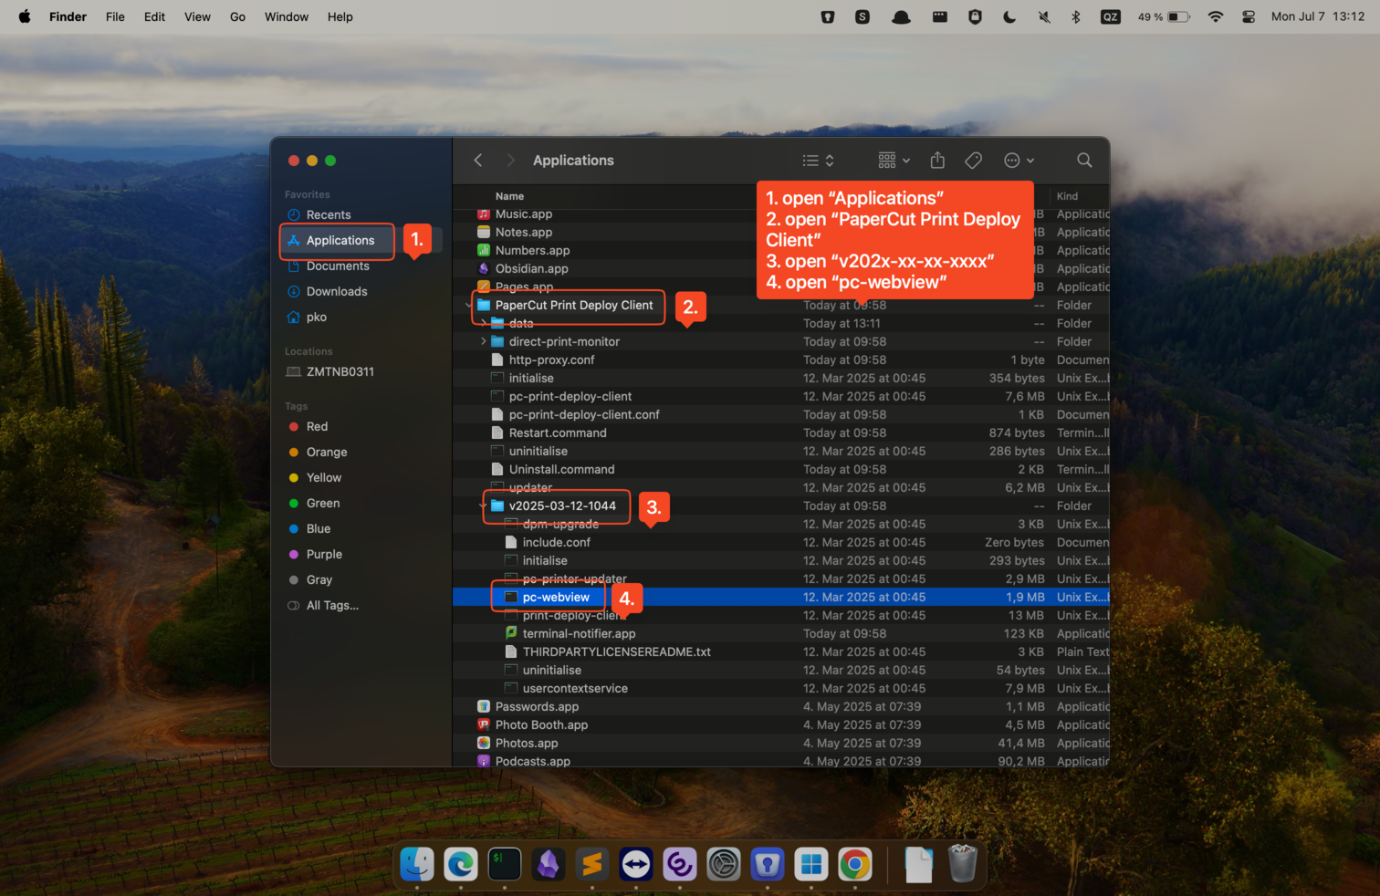Click the hat icon in menu bar
The image size is (1380, 896).
901,16
